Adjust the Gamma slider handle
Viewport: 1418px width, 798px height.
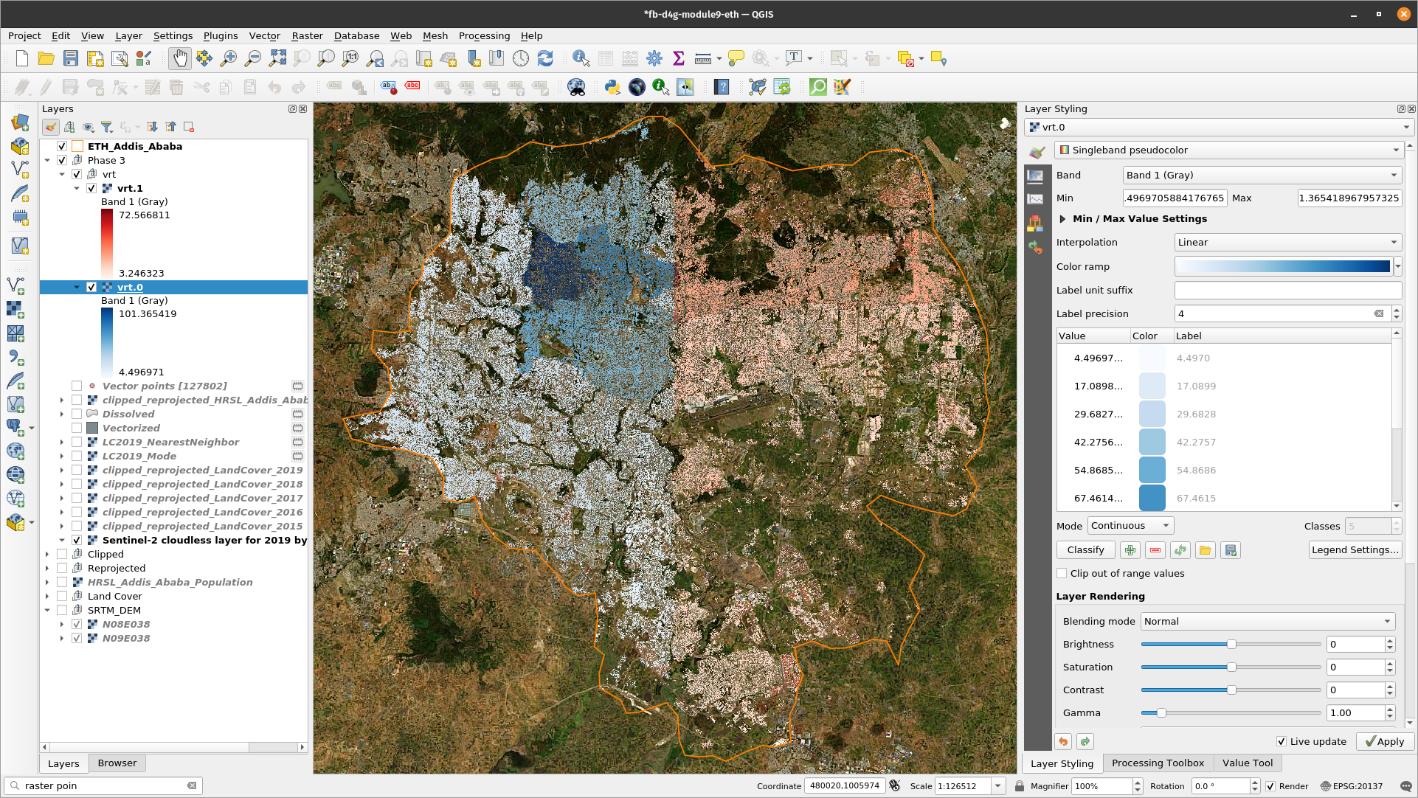pos(1161,713)
